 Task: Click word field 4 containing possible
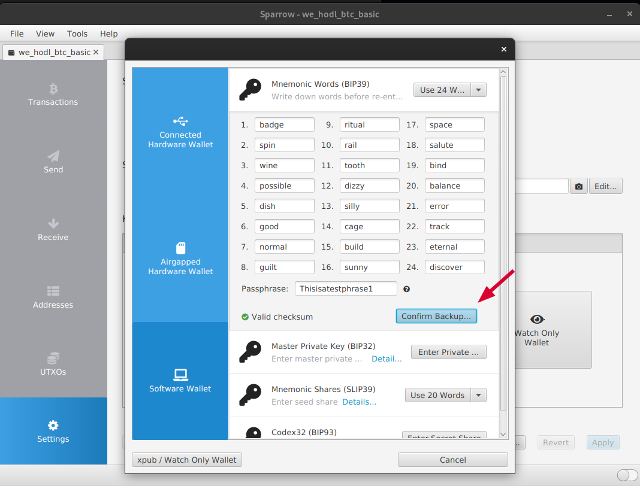285,186
